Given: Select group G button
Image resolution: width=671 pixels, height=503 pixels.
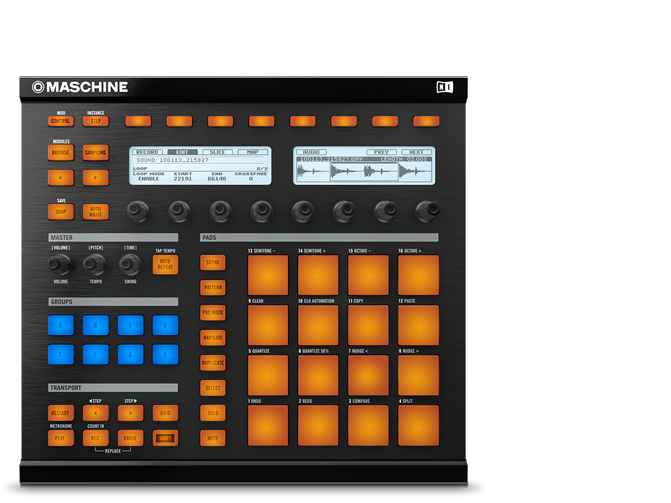Looking at the screenshot, I should [x=130, y=355].
